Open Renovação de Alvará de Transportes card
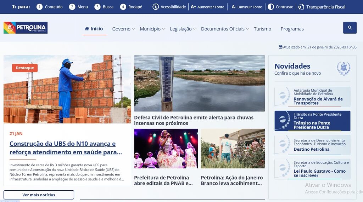Screen dimensions: 363x202 tap(312, 97)
